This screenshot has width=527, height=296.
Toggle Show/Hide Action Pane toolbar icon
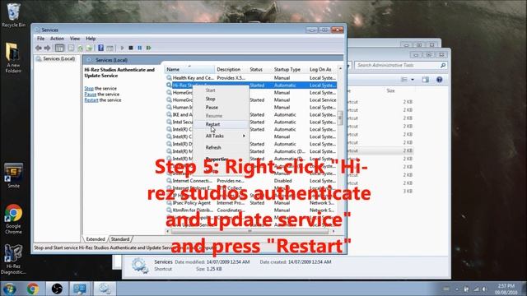tap(110, 48)
